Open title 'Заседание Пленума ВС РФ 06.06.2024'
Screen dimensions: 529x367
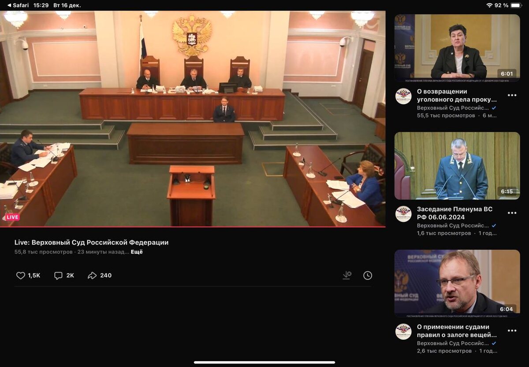pos(455,213)
